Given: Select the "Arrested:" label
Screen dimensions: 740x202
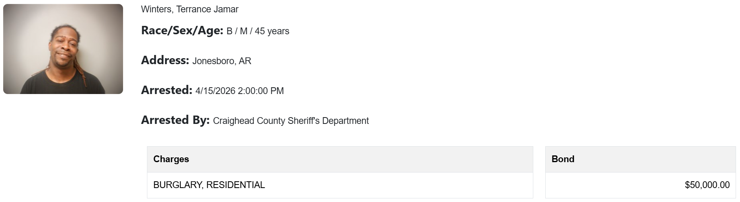Looking at the screenshot, I should [x=166, y=90].
